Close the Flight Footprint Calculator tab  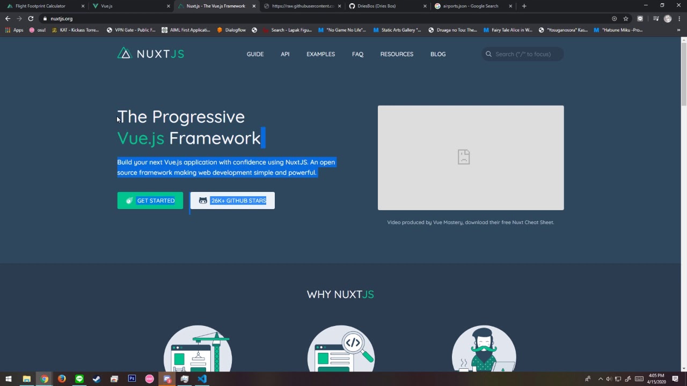tap(83, 6)
